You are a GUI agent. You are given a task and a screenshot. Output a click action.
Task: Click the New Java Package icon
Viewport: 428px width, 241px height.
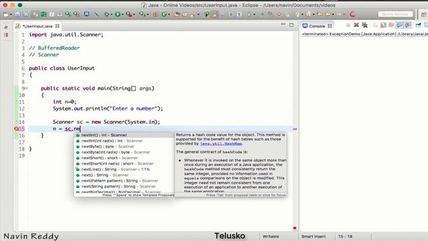[x=155, y=14]
